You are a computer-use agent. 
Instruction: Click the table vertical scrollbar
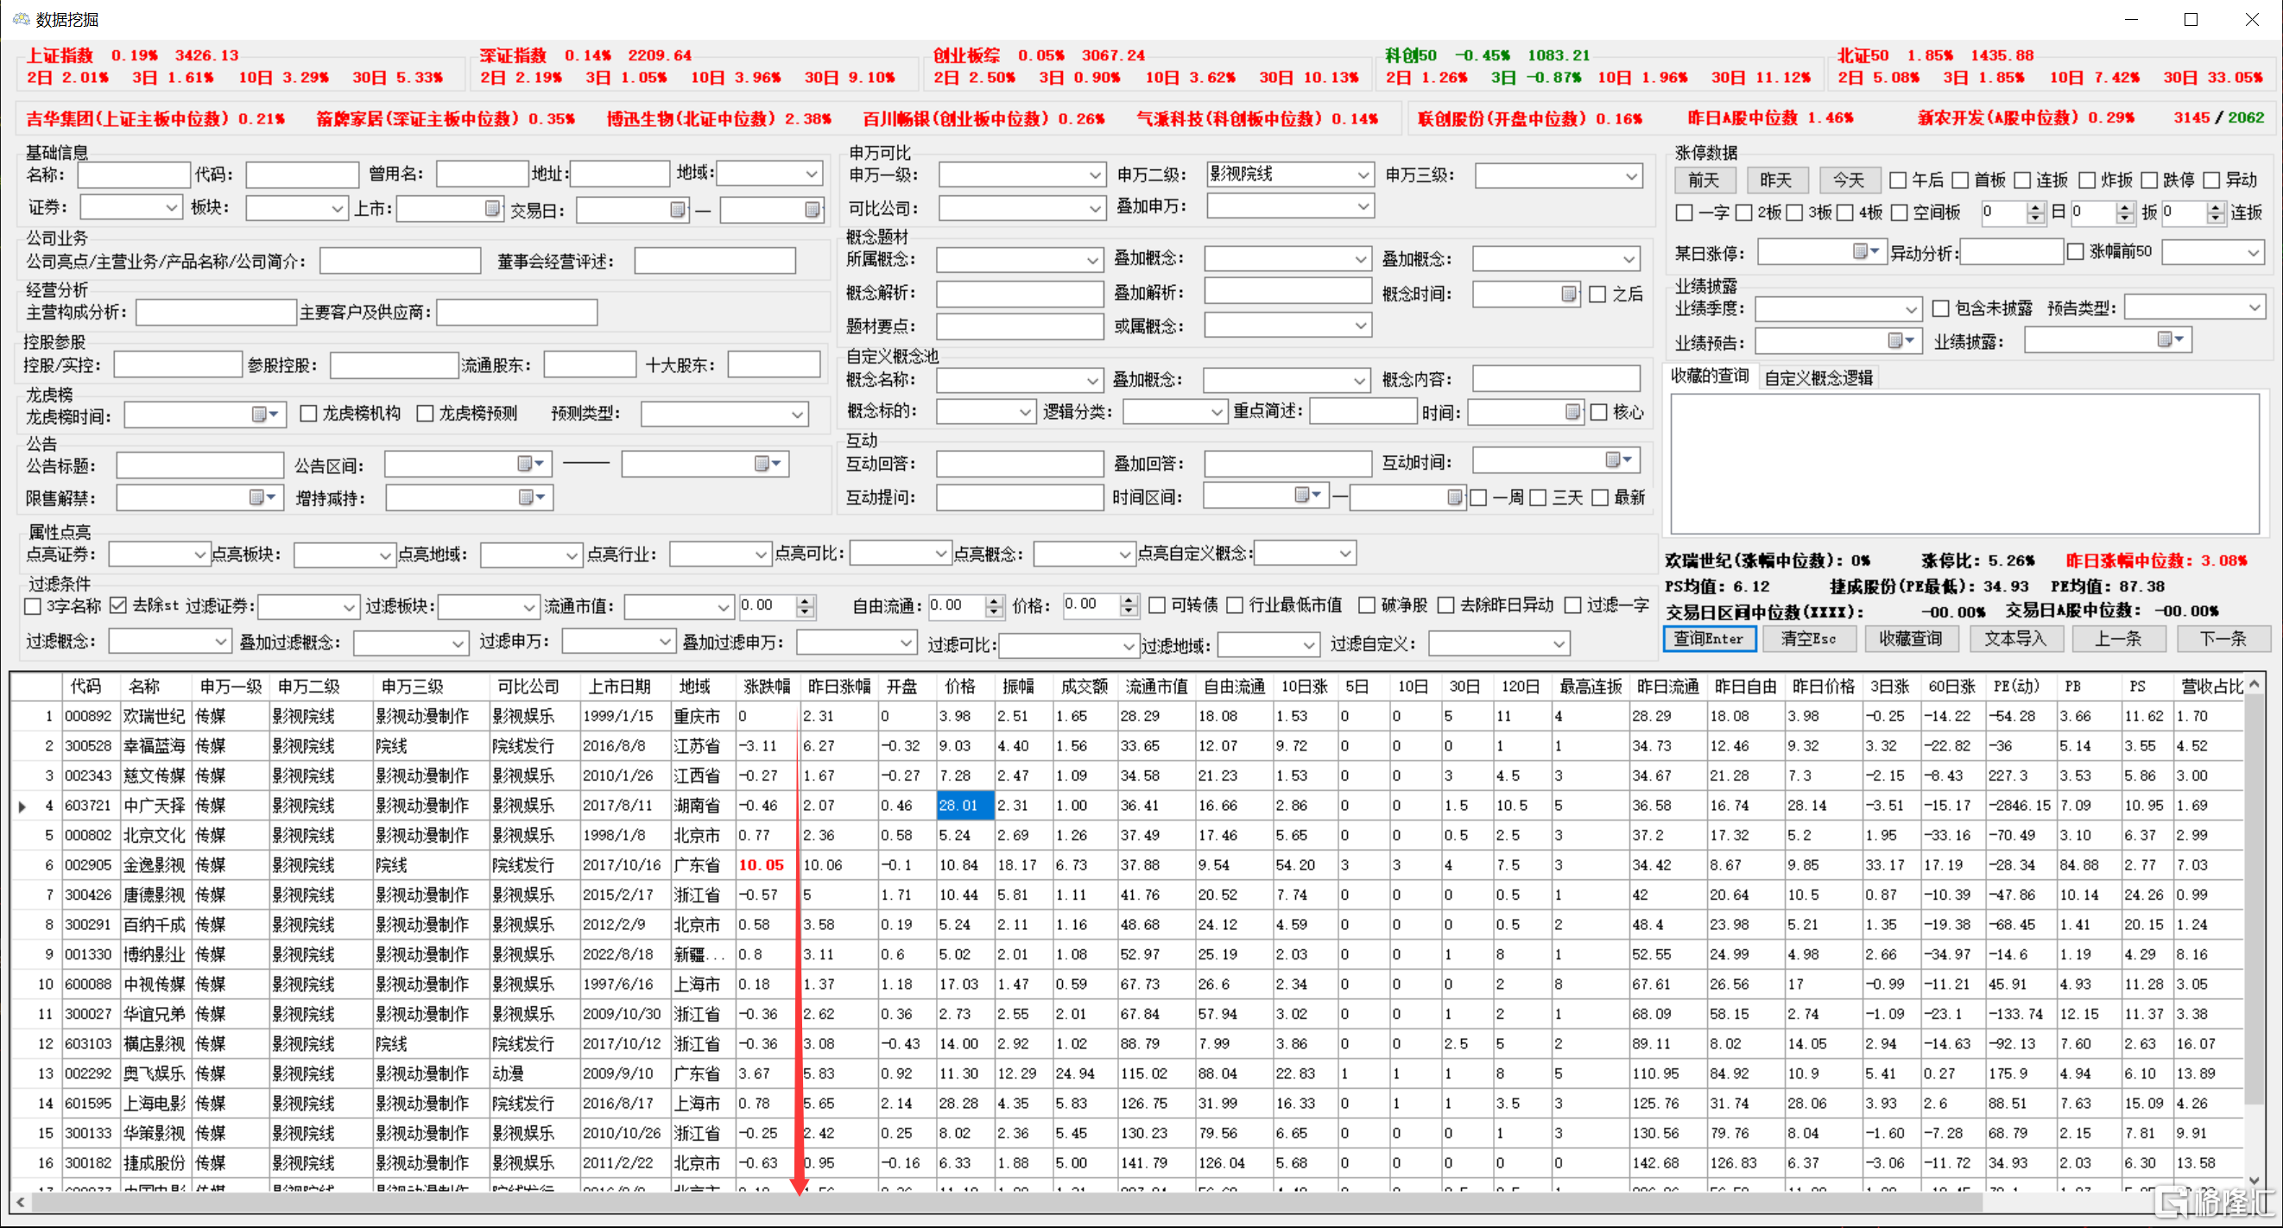coord(2253,901)
